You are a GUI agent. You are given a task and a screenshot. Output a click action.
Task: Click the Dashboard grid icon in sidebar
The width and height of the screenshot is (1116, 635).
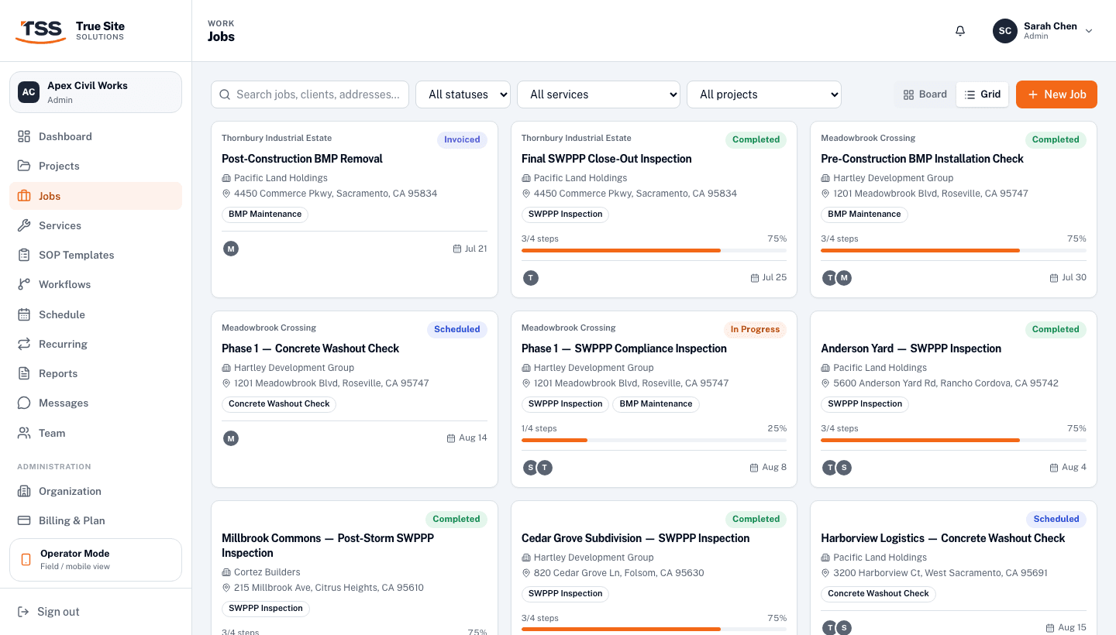(24, 136)
